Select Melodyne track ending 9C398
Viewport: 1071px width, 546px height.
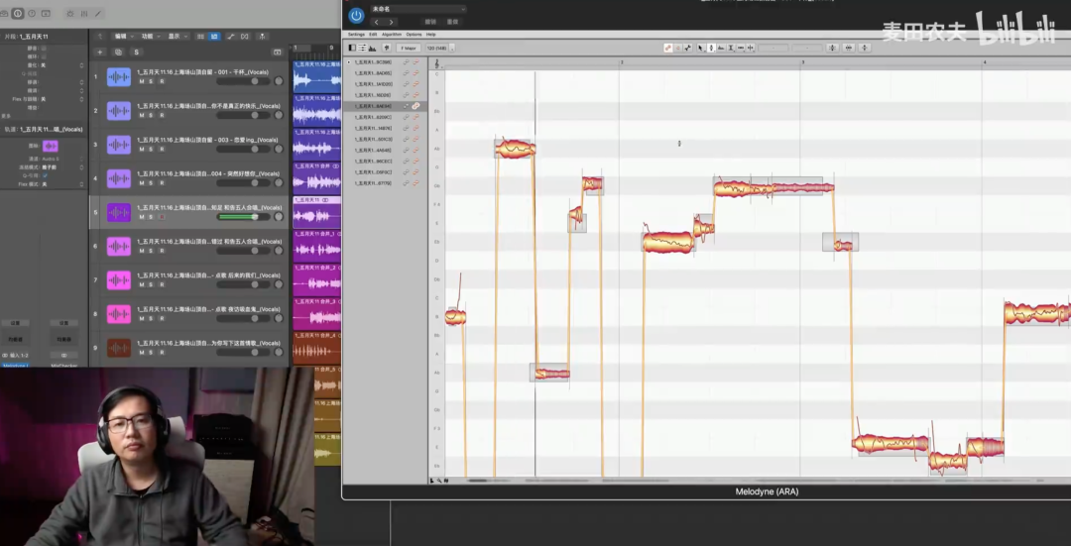[x=373, y=62]
